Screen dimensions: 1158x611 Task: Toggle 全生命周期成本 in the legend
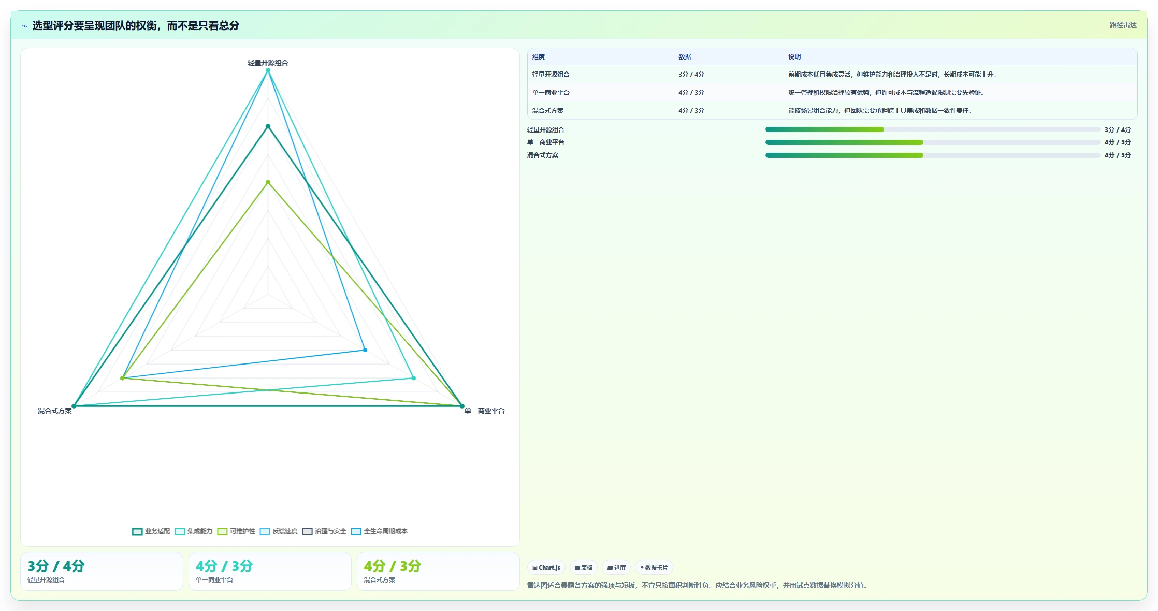point(379,531)
